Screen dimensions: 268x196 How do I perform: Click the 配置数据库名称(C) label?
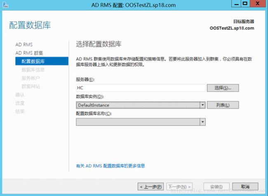click(94, 113)
